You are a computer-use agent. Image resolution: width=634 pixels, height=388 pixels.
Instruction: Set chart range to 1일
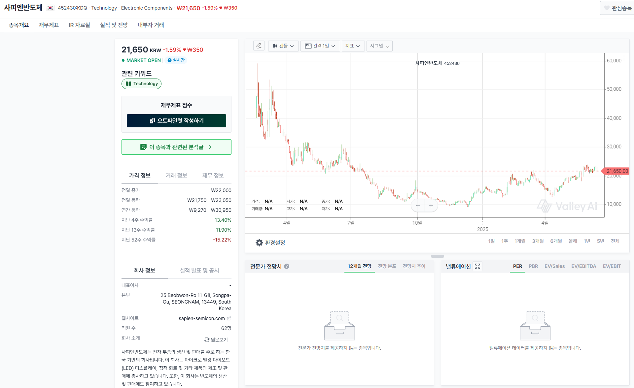(491, 241)
